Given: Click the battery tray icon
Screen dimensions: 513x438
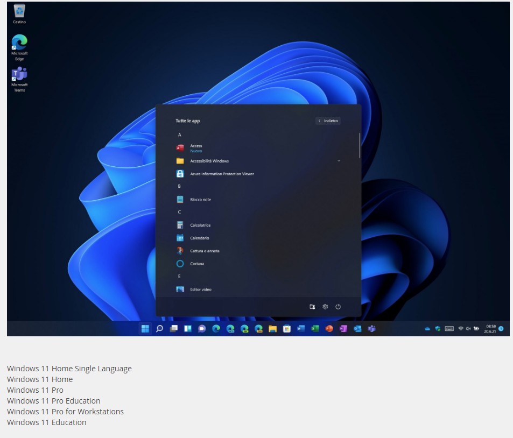Looking at the screenshot, I should [x=476, y=328].
